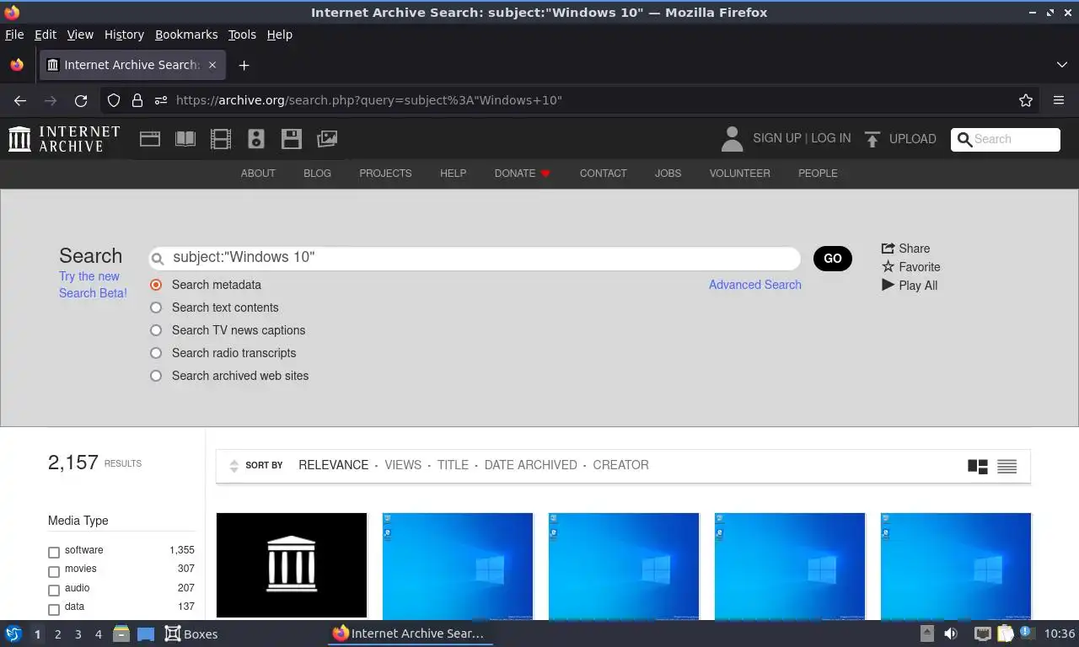This screenshot has height=647, width=1079.
Task: Open the History menu
Action: coord(124,35)
